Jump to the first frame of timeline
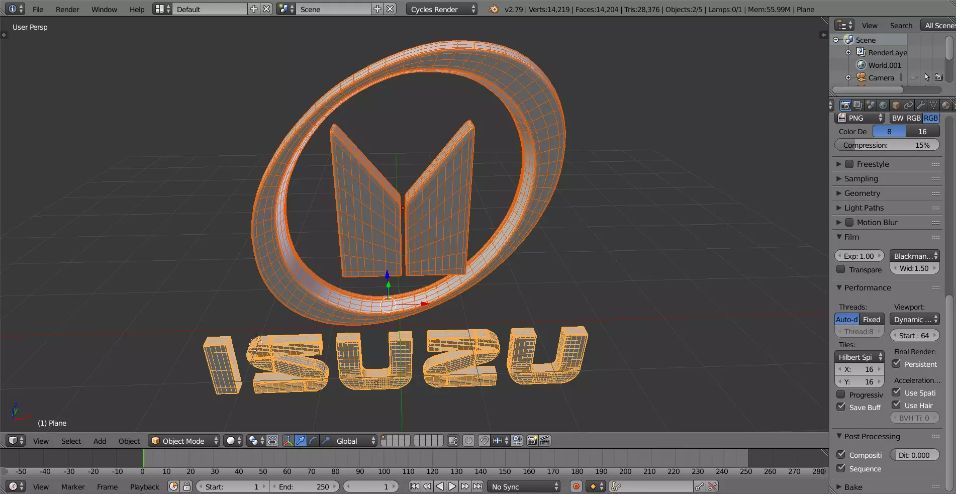 (415, 486)
